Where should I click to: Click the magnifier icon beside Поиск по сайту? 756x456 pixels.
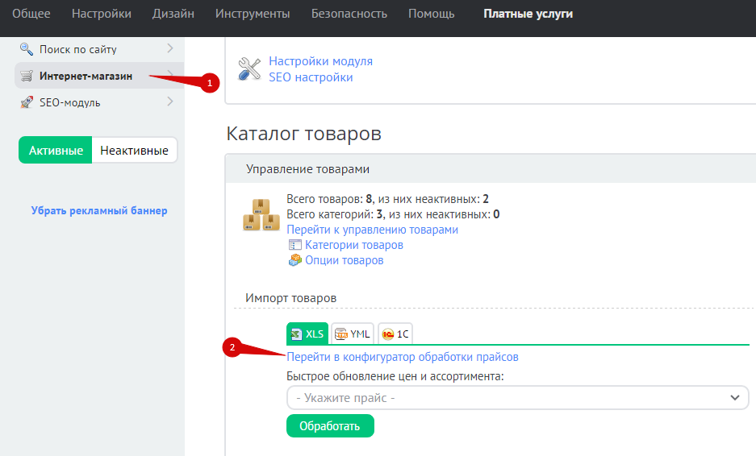27,49
